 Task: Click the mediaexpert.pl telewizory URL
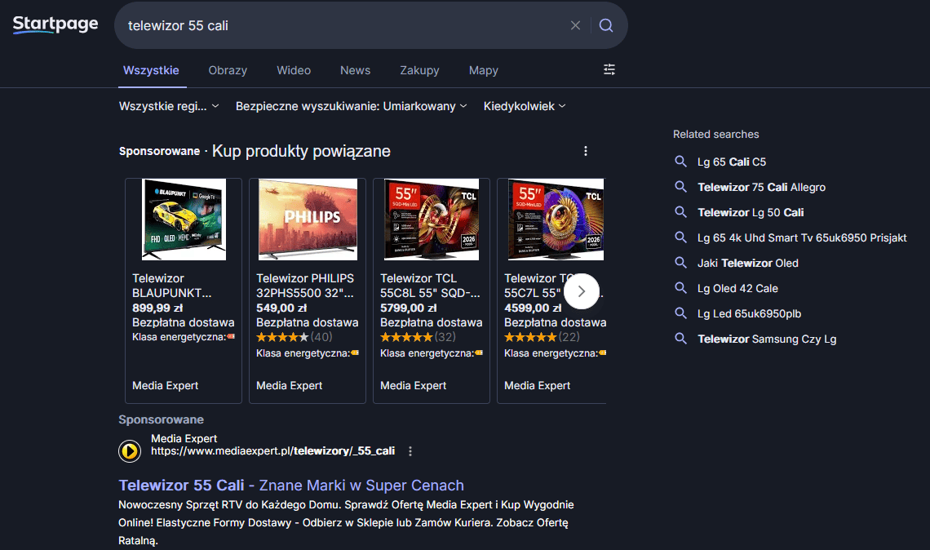pos(272,451)
